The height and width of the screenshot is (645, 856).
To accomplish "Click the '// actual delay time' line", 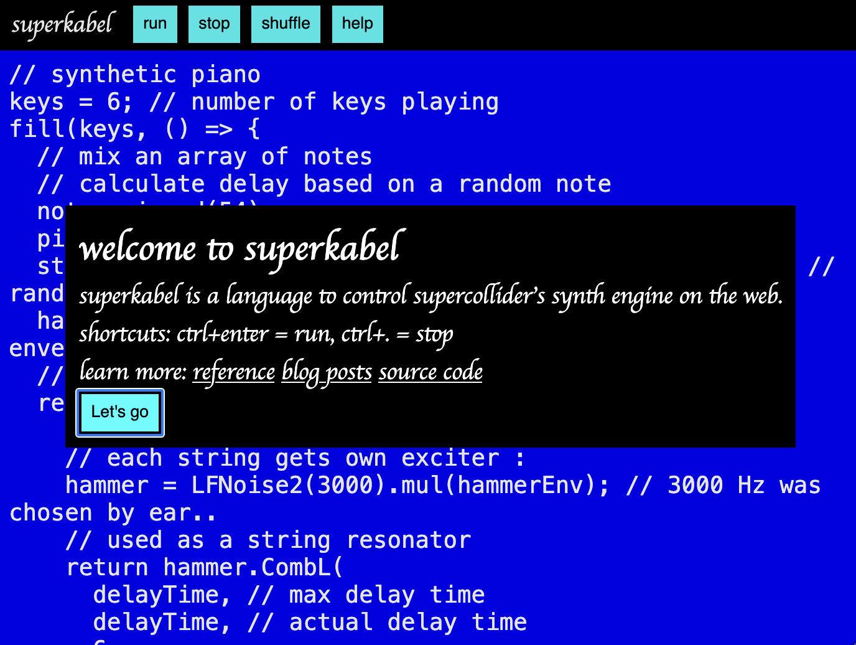I will point(310,623).
